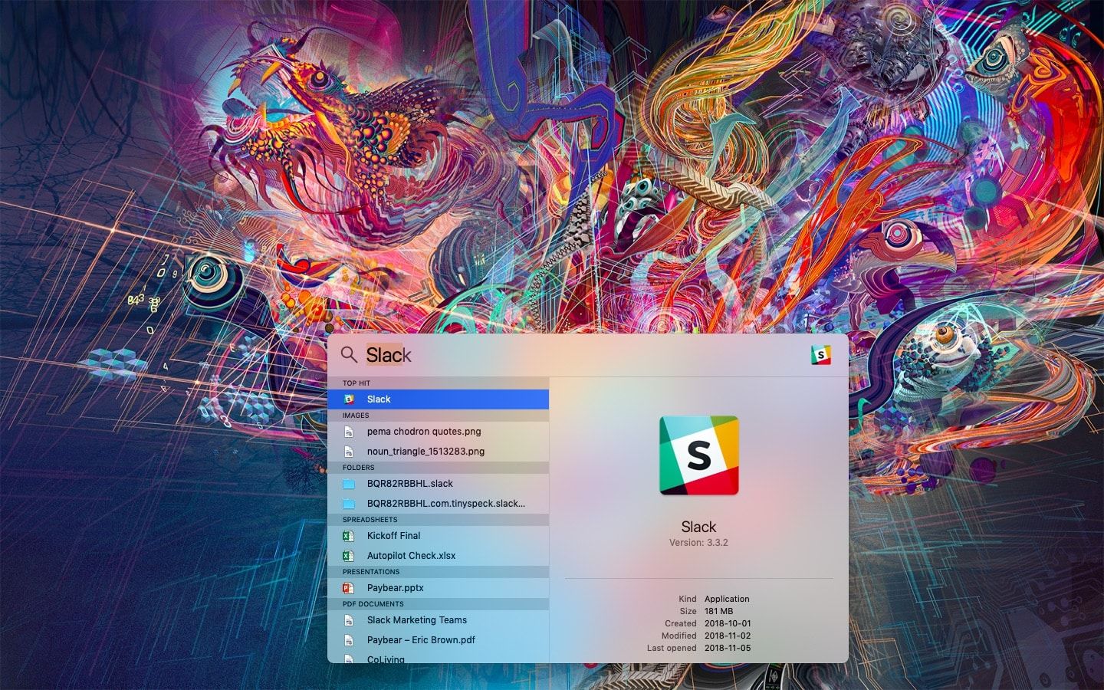Viewport: 1104px width, 690px height.
Task: Select the CoLiving result
Action: pos(438,658)
